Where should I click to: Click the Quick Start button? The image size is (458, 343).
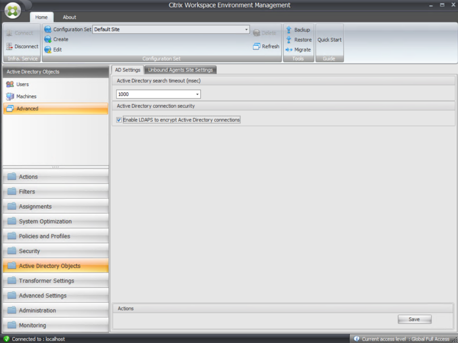[x=329, y=40]
